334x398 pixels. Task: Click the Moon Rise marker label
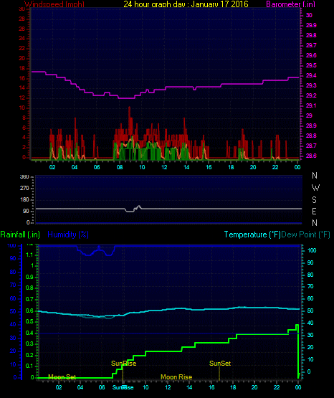click(176, 377)
